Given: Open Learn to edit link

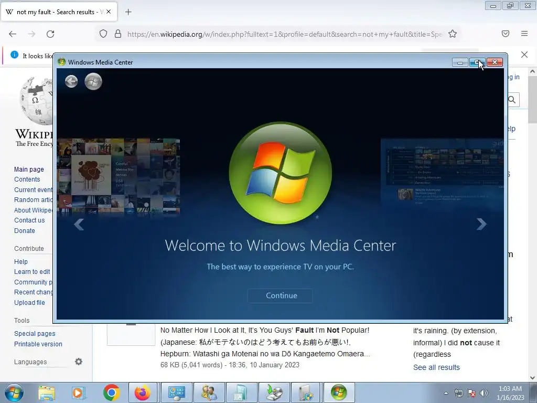Looking at the screenshot, I should pyautogui.click(x=32, y=272).
